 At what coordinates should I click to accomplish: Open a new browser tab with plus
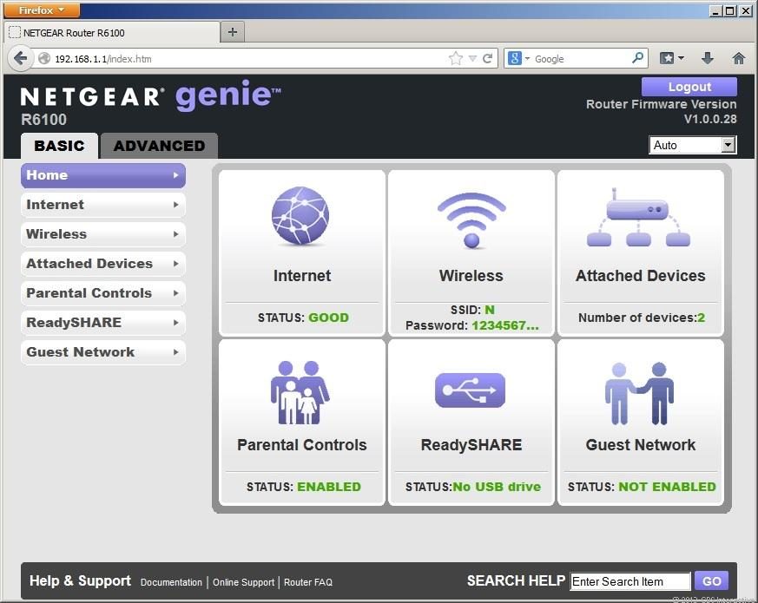pyautogui.click(x=233, y=32)
